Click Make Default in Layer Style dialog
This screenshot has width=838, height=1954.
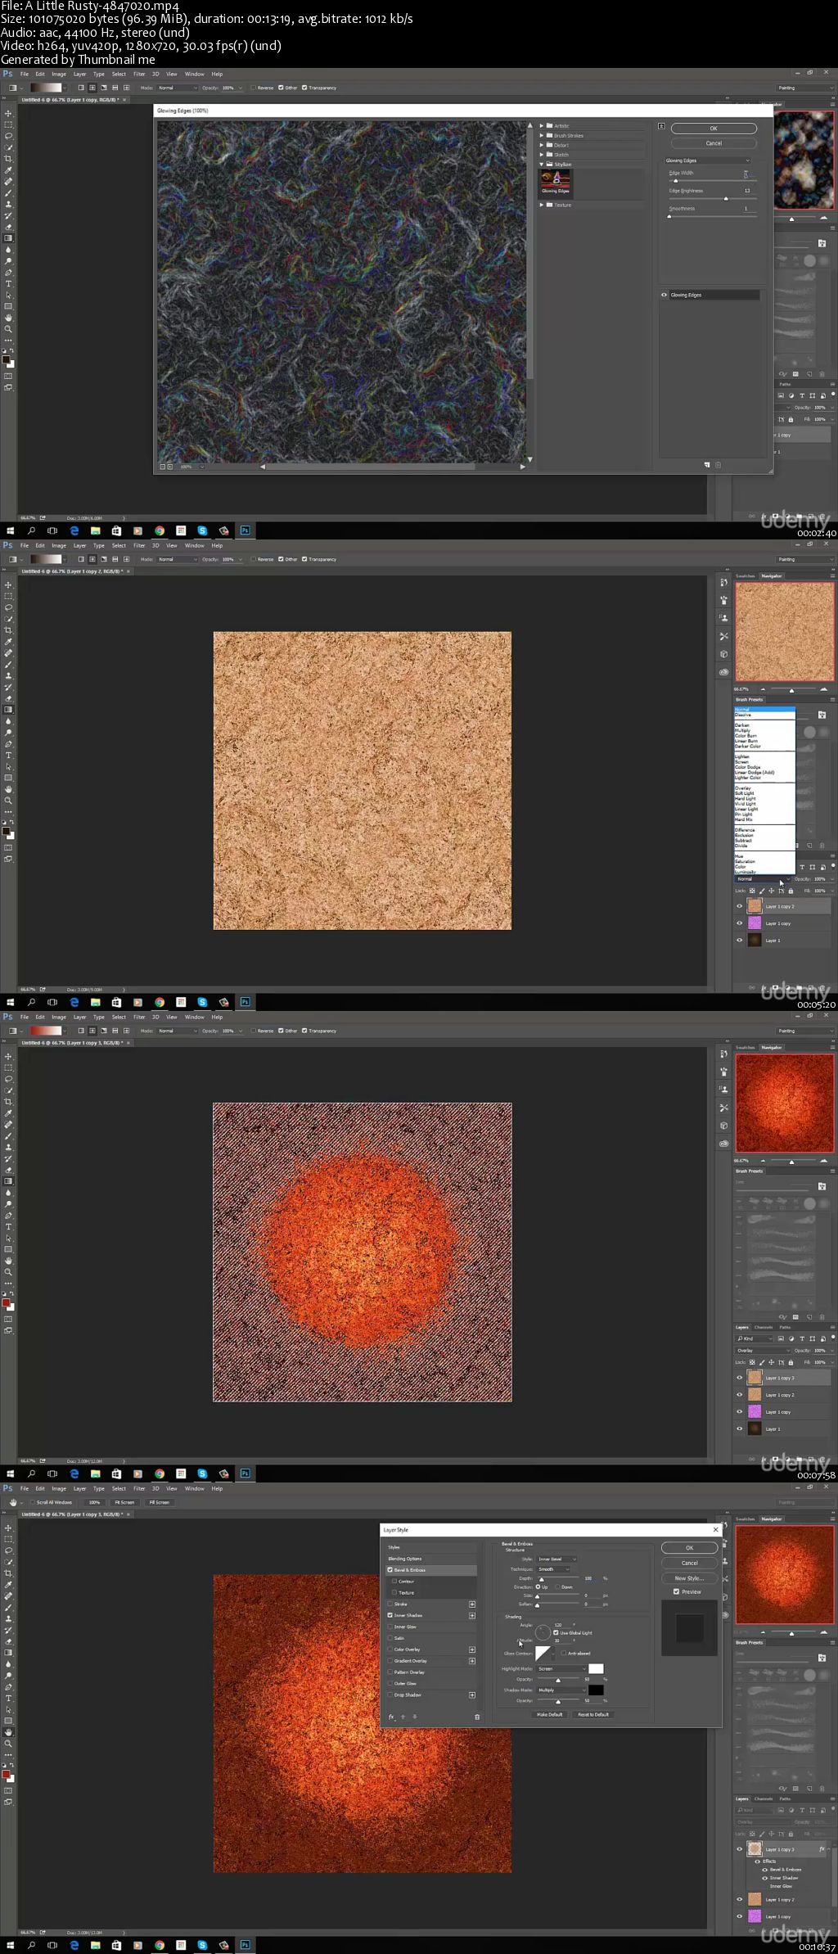549,1714
